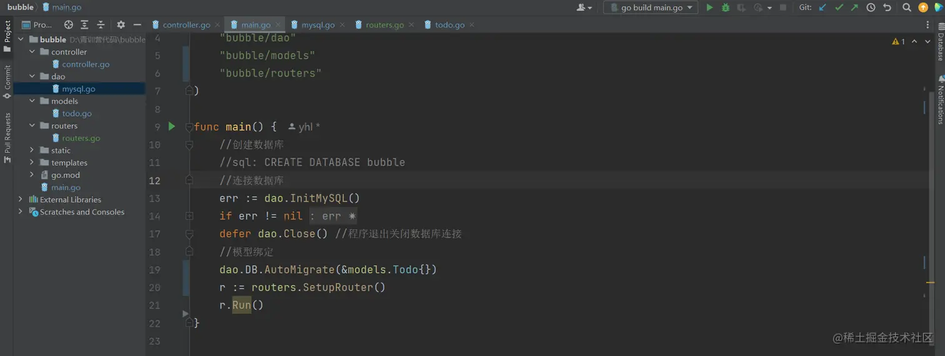Collapse the bubble root folder
Image resolution: width=945 pixels, height=356 pixels.
pos(20,39)
